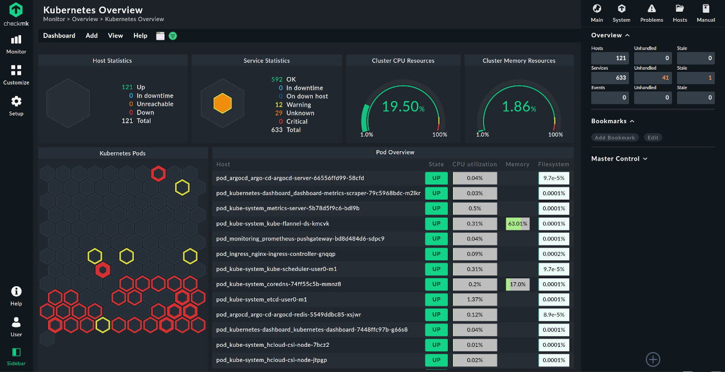This screenshot has width=725, height=372.
Task: Open the Dashboard menu
Action: (x=59, y=36)
